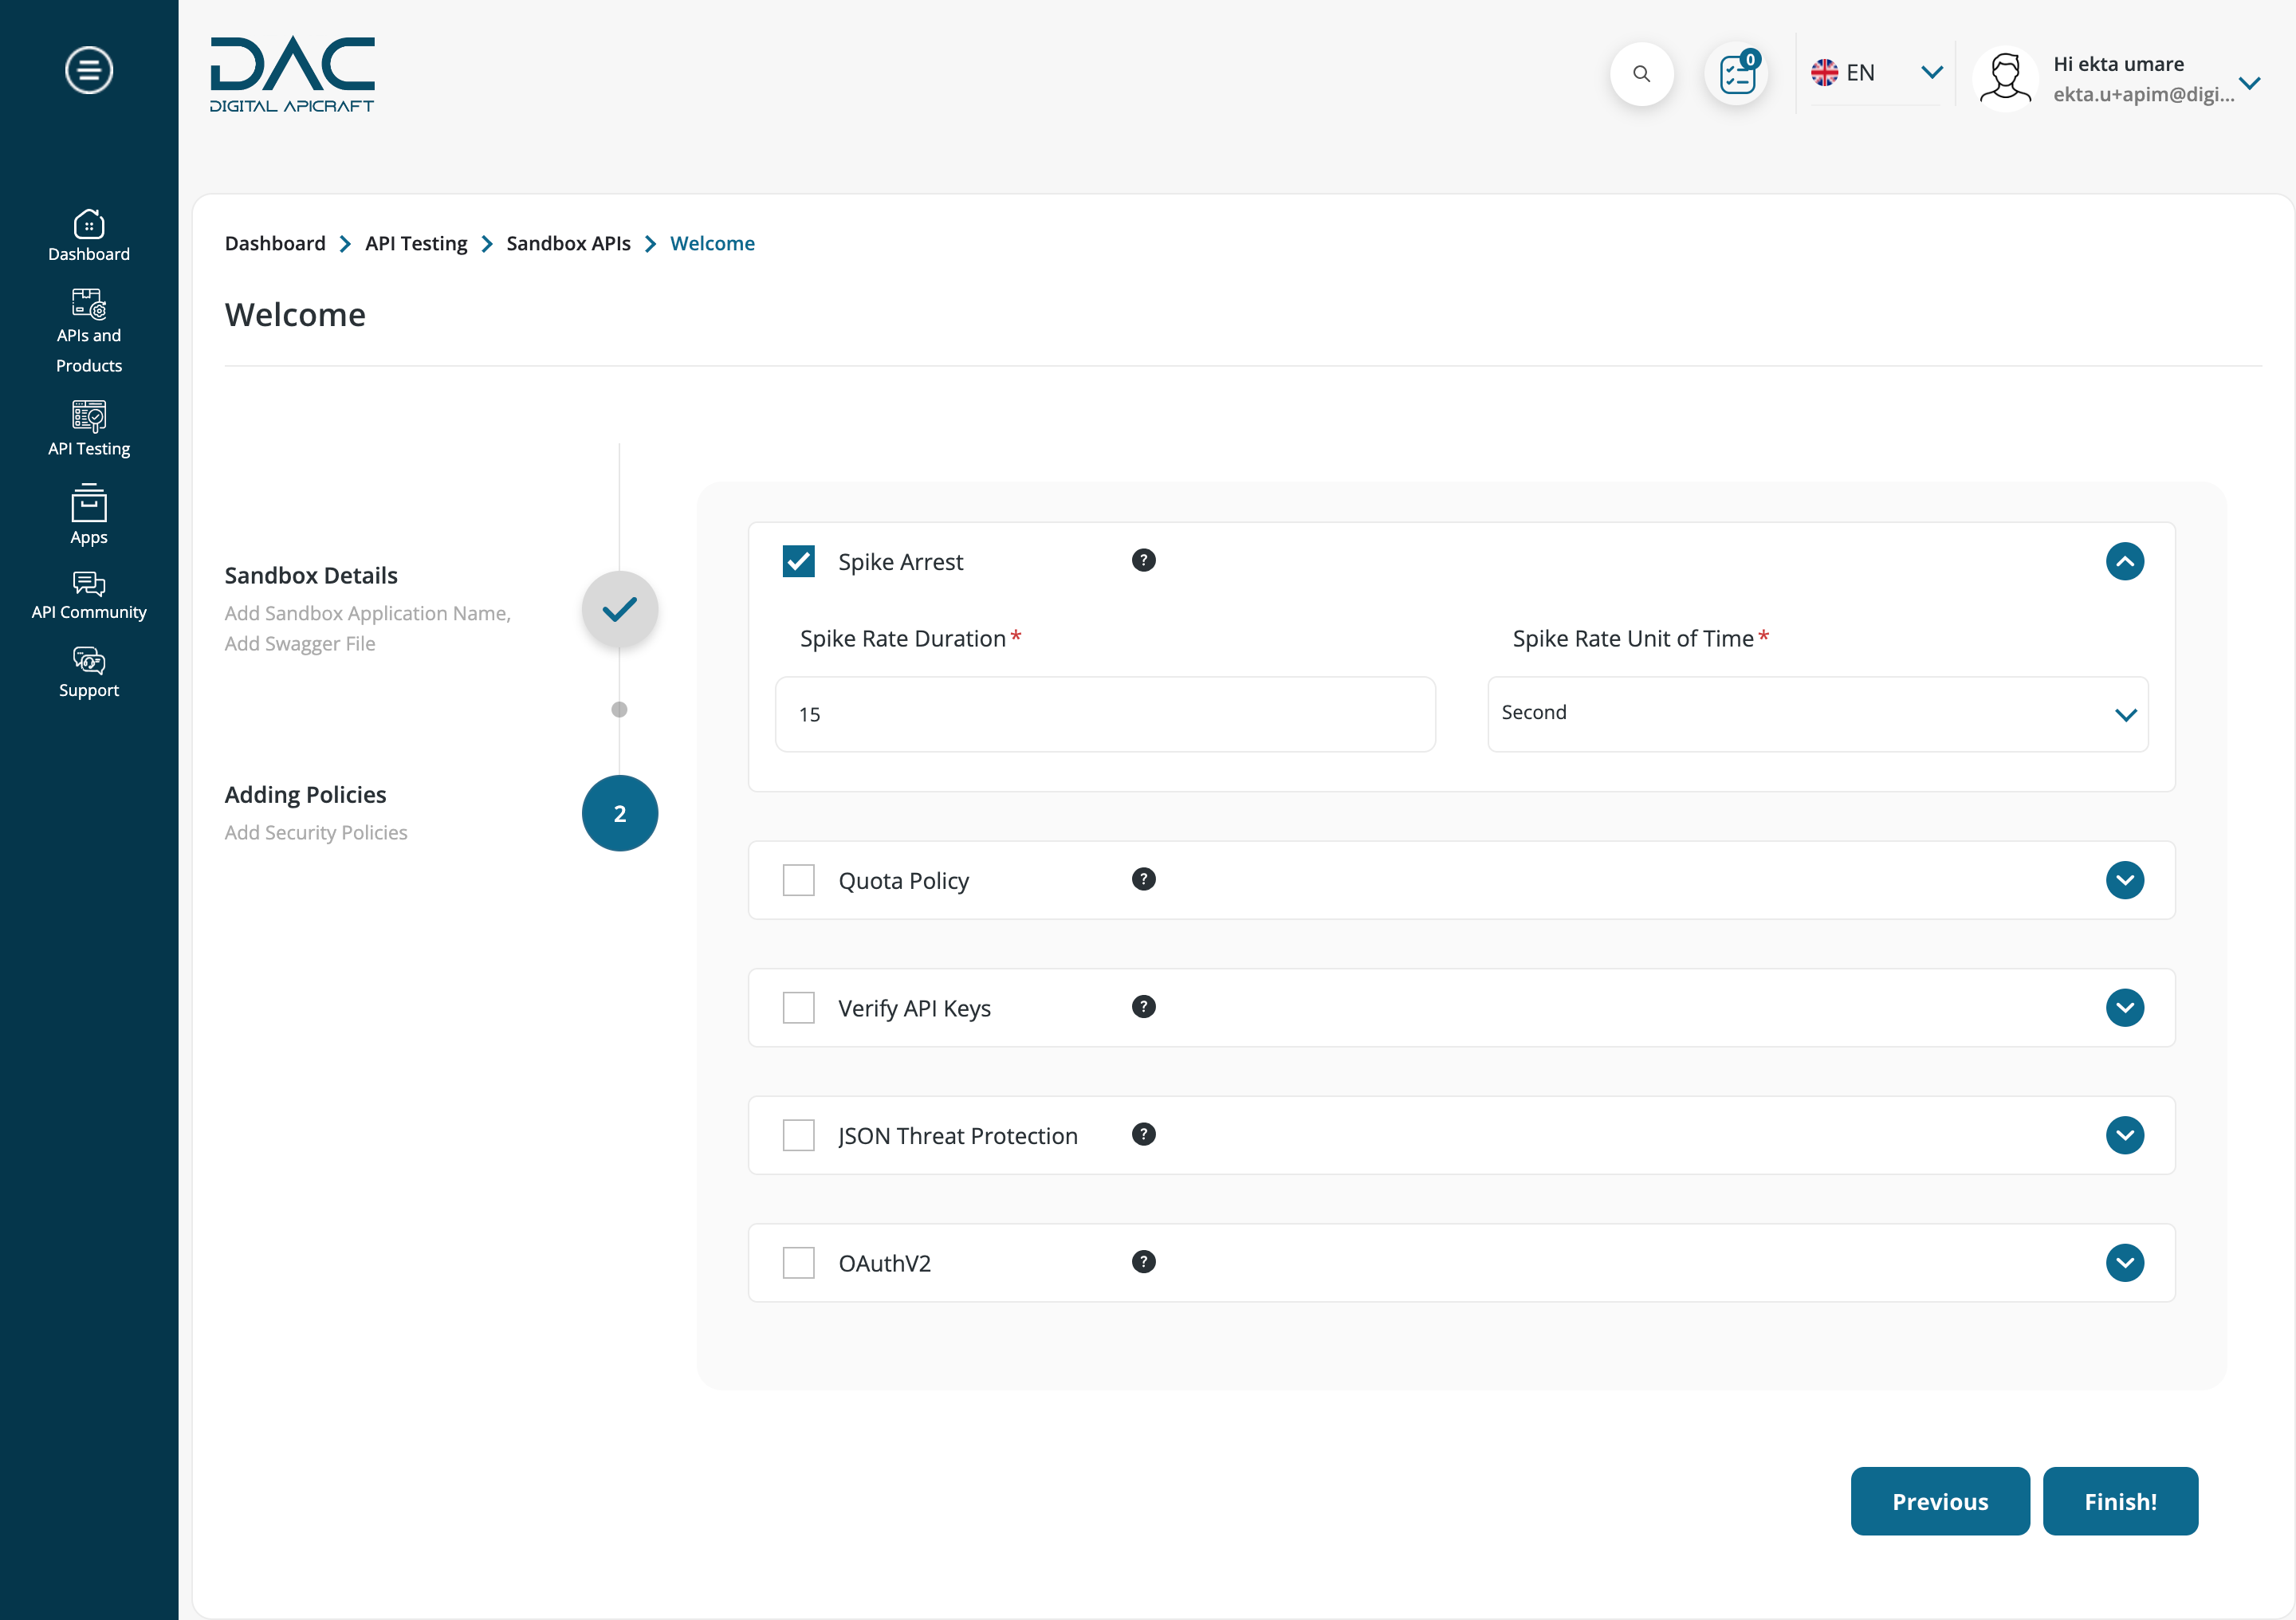2296x1620 pixels.
Task: Expand the Verify API Keys panel
Action: point(2124,1008)
